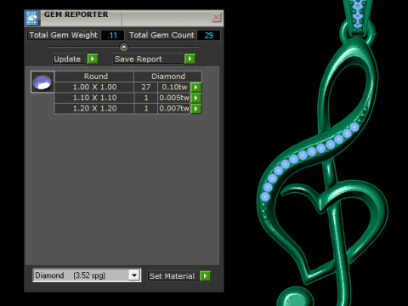
Task: Click the green arrow beside Set Material
Action: click(205, 275)
